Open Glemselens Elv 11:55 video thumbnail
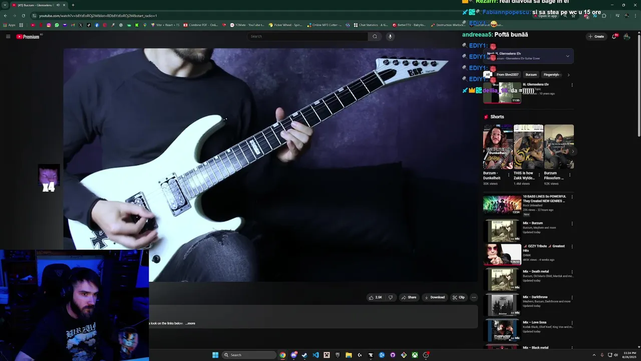This screenshot has height=361, width=641. [502, 92]
